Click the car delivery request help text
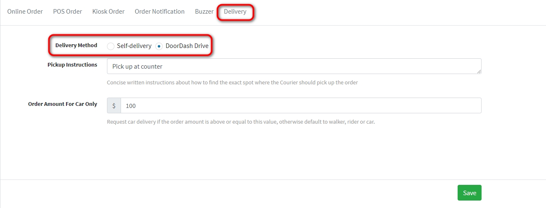The image size is (546, 208). pyautogui.click(x=241, y=122)
